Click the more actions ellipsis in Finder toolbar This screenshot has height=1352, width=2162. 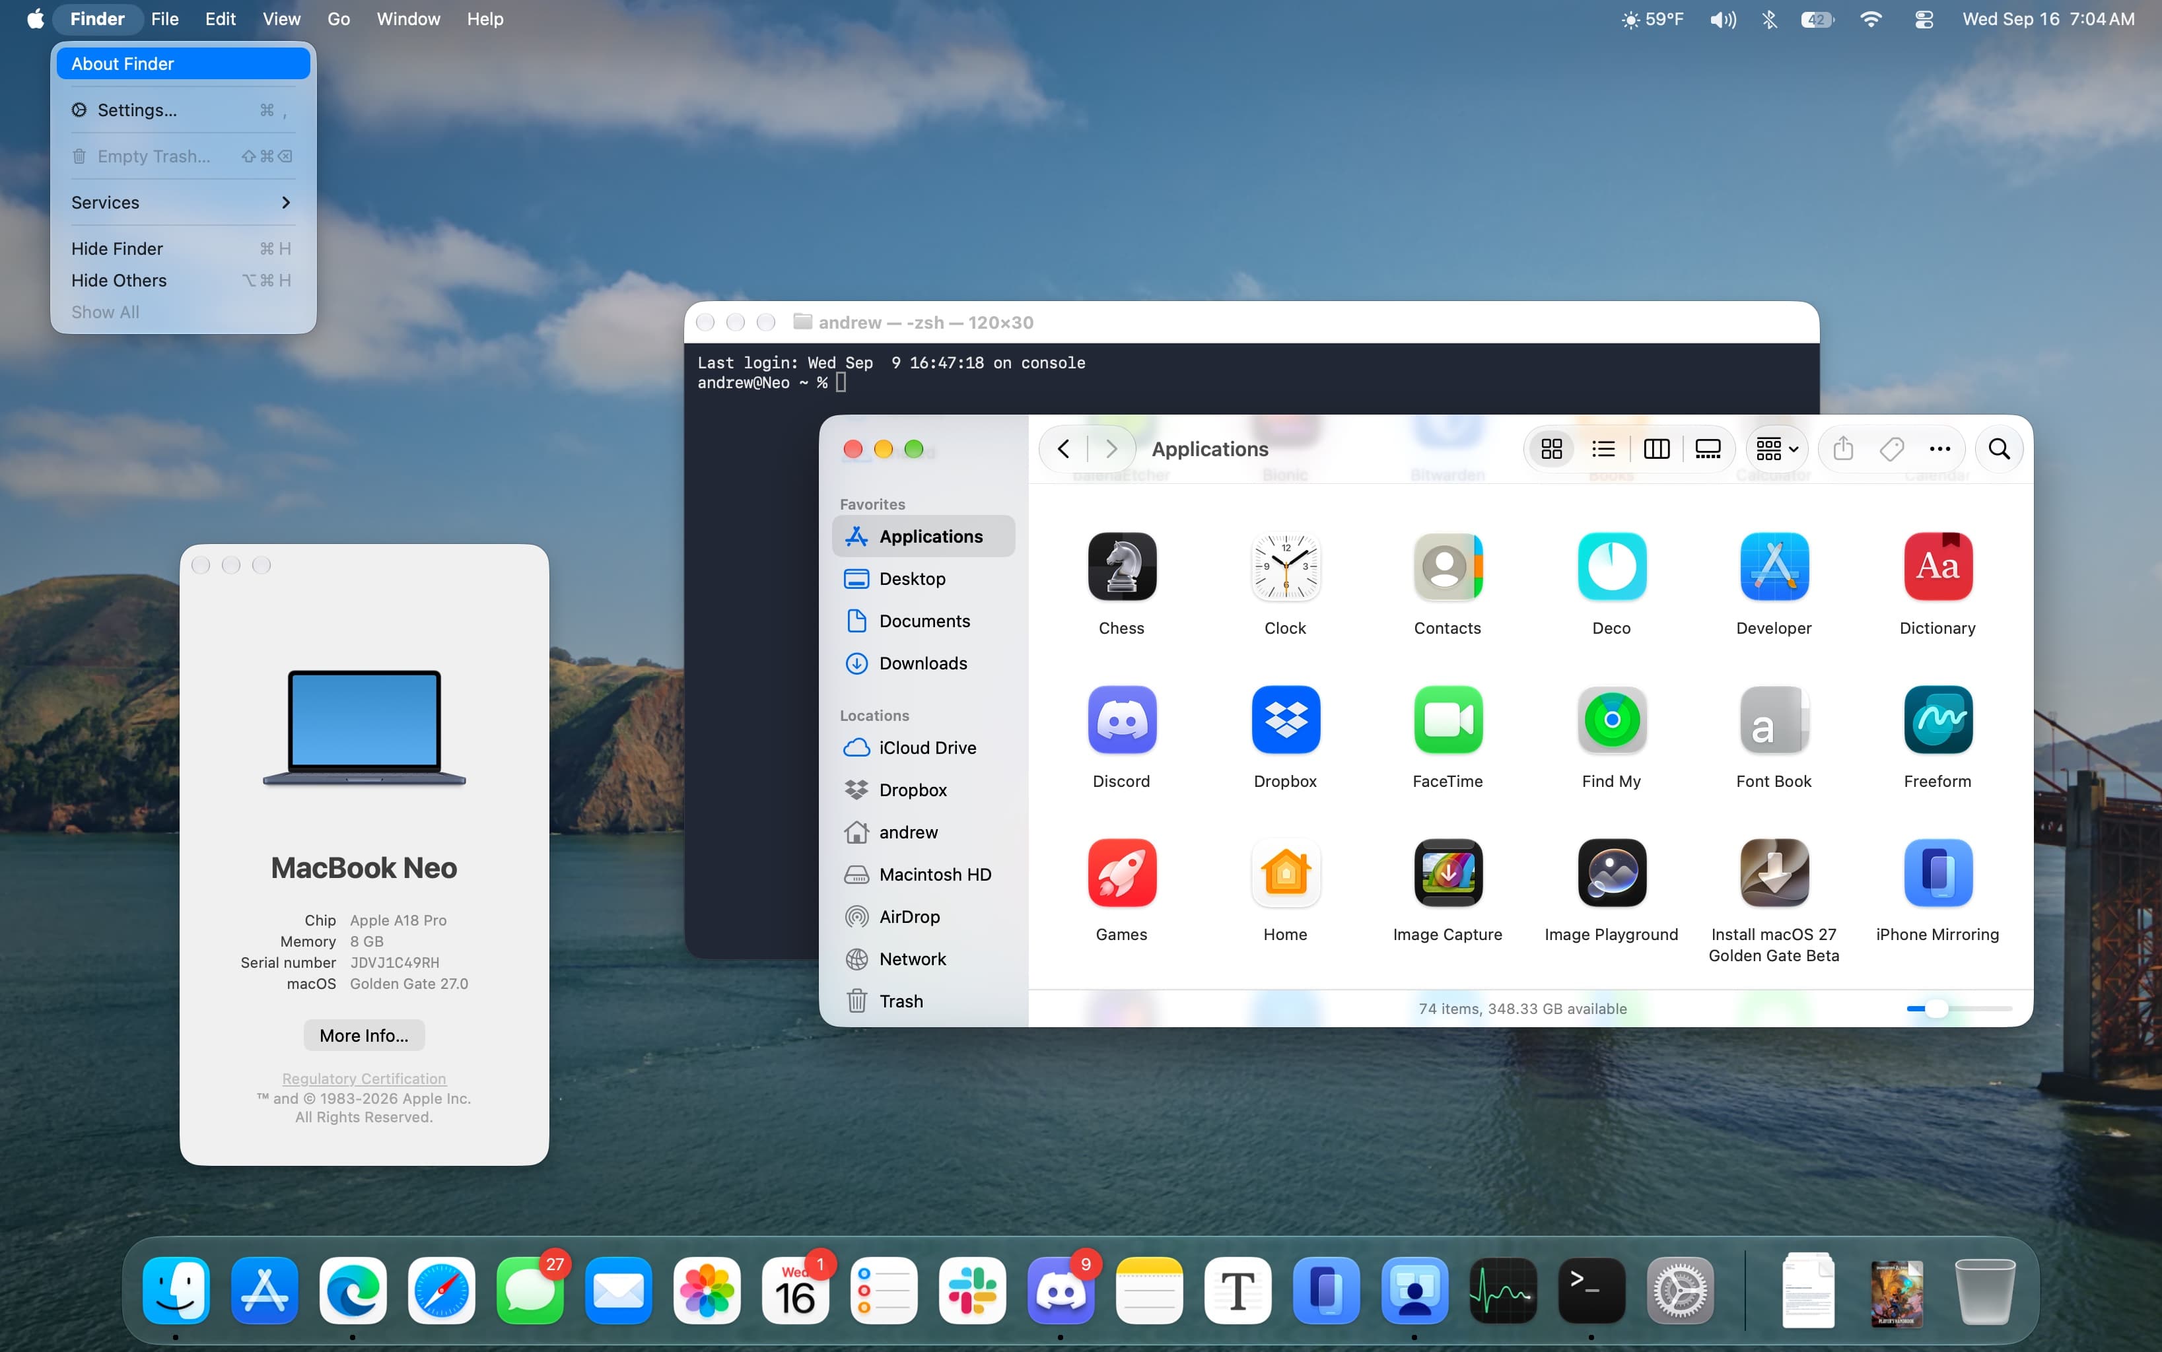[1939, 449]
